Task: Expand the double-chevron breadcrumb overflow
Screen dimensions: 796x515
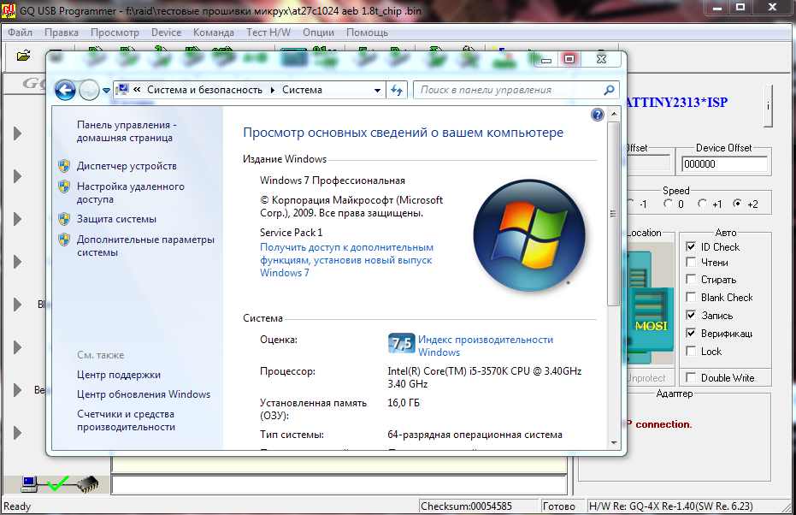Action: click(137, 89)
